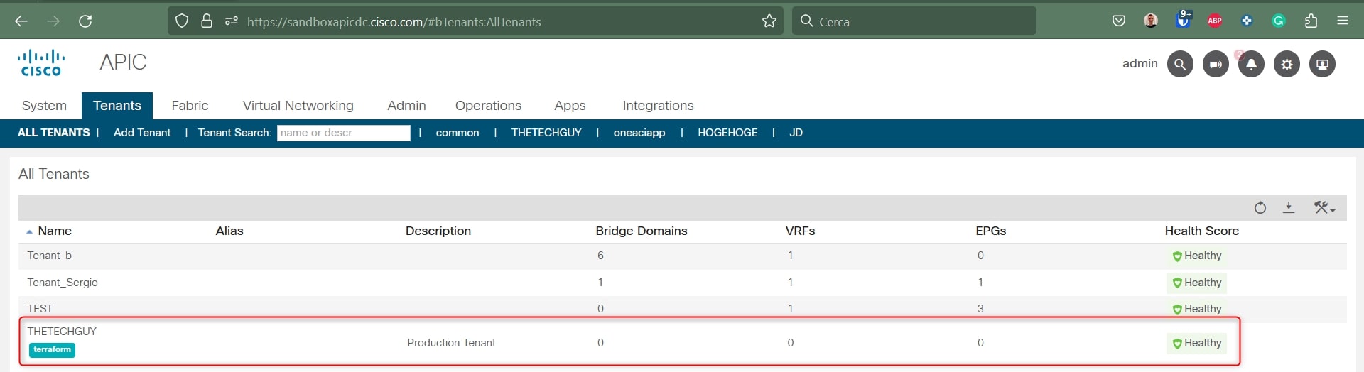Click the terraform tag on THETECHGUY
1364x372 pixels.
52,350
